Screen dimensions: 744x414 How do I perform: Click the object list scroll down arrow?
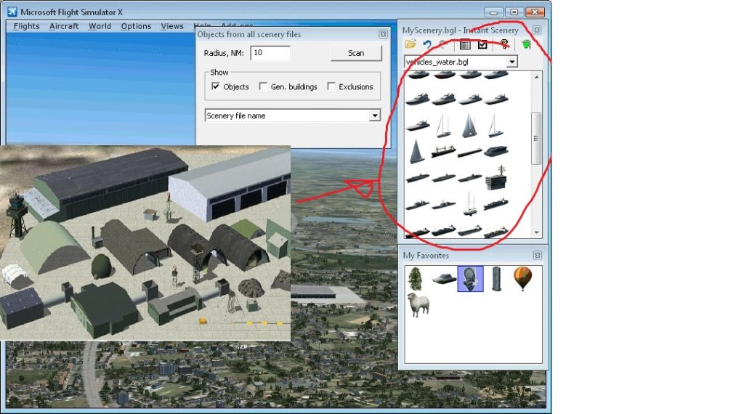[x=537, y=232]
